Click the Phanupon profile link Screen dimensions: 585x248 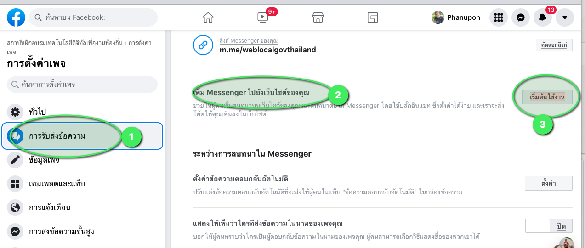(456, 17)
